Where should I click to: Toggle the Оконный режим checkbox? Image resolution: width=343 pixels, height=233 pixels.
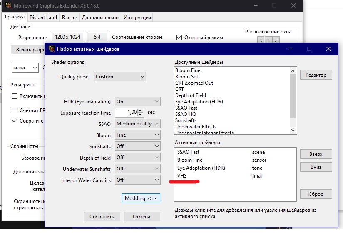click(x=179, y=38)
